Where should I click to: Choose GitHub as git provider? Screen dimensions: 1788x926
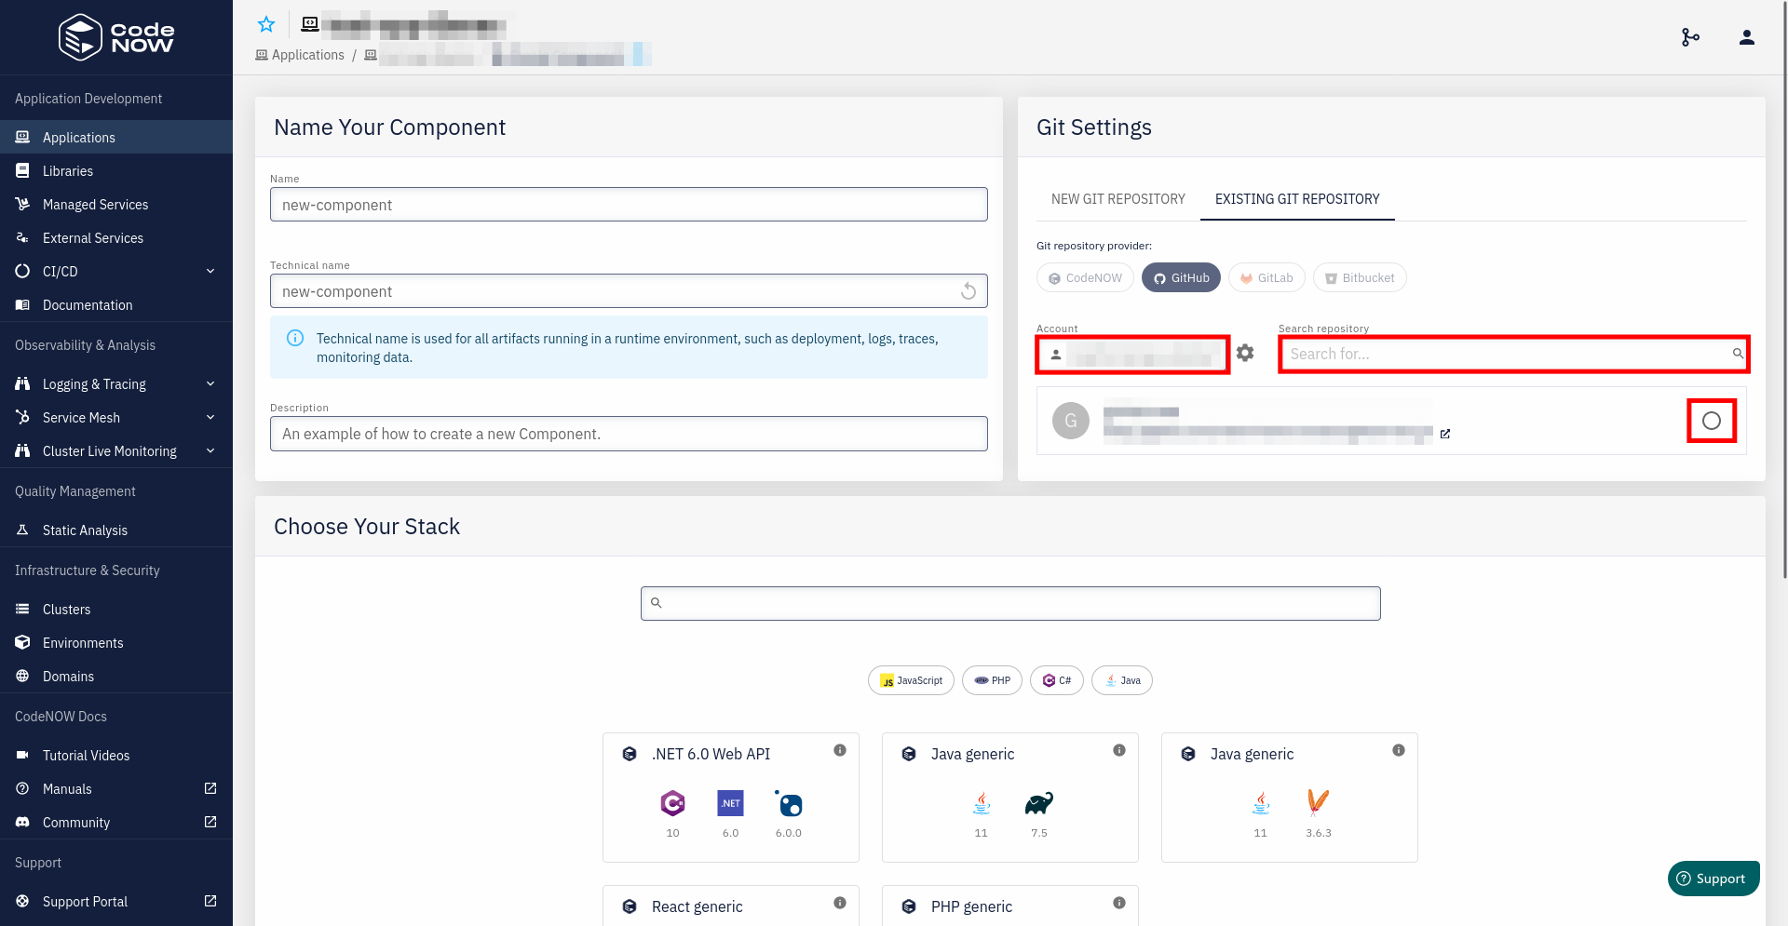point(1181,277)
